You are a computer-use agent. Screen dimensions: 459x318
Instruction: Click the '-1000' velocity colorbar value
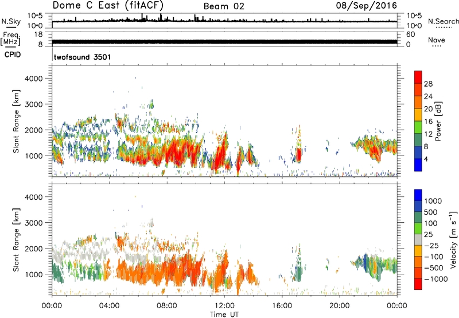[x=436, y=279]
